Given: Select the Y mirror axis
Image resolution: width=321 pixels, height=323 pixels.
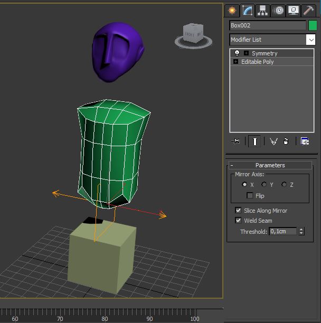Looking at the screenshot, I should click(x=264, y=185).
